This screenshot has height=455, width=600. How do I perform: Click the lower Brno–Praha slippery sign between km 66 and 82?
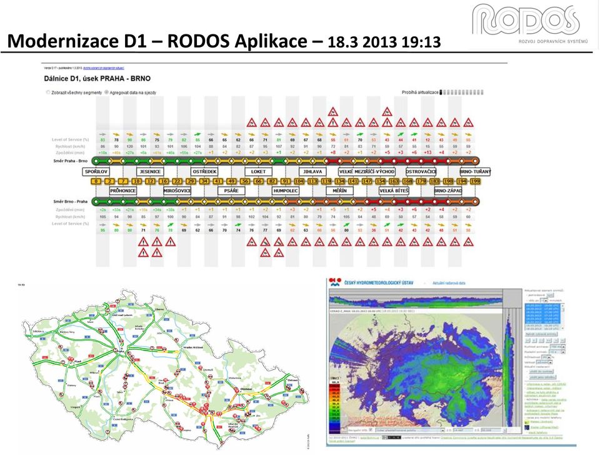265,253
